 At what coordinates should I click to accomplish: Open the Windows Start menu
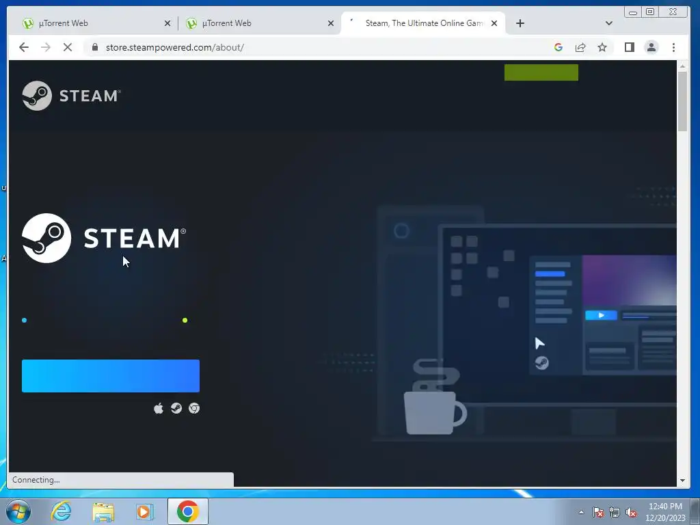pos(18,511)
